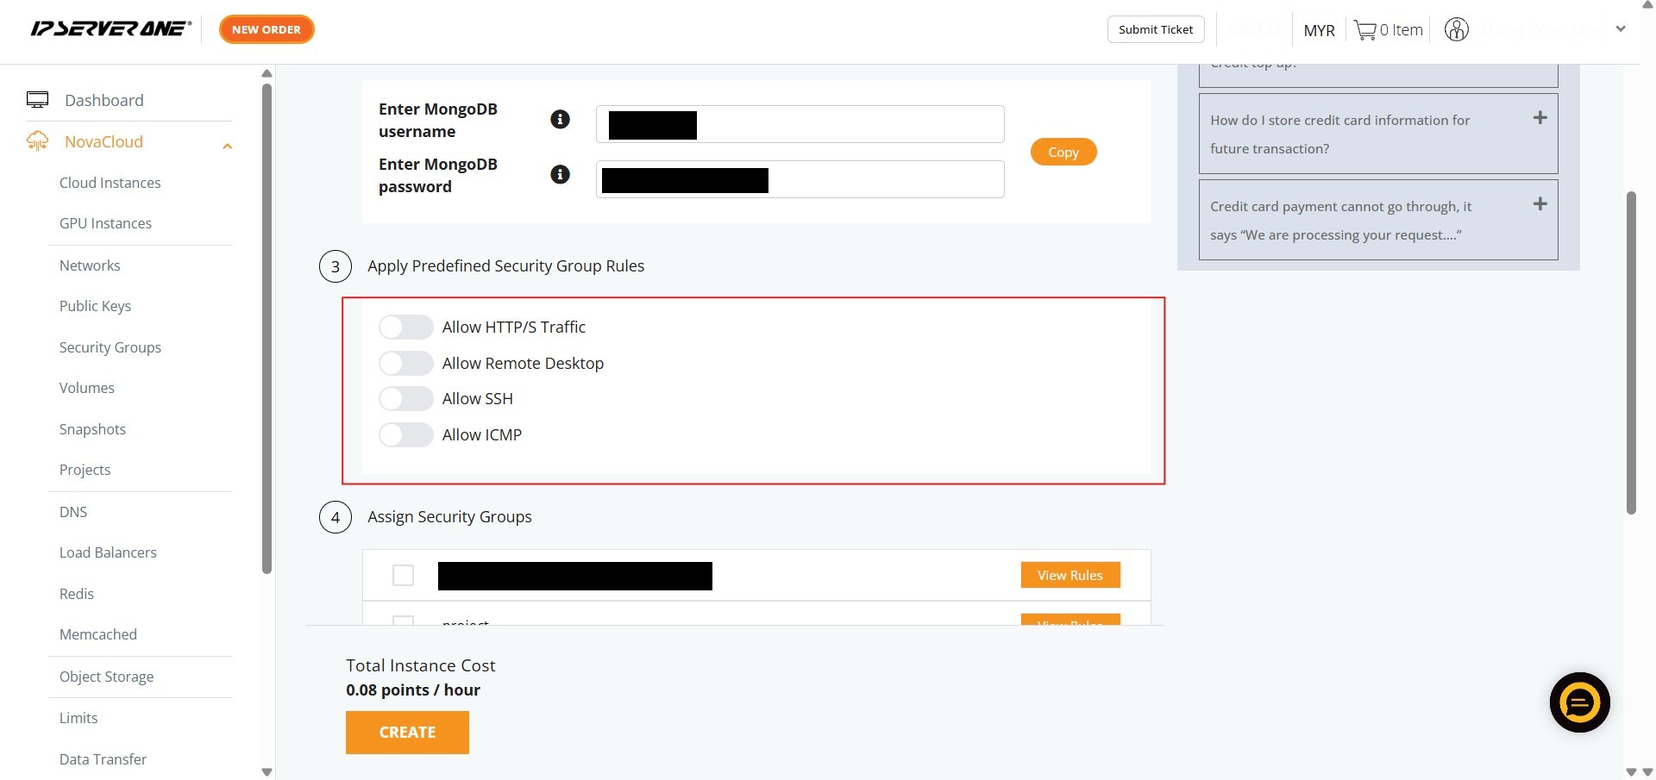This screenshot has width=1656, height=780.
Task: Expand the credit card storage FAQ
Action: click(1540, 118)
